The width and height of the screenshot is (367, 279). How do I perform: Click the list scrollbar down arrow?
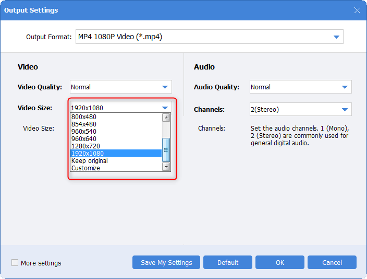pyautogui.click(x=166, y=167)
